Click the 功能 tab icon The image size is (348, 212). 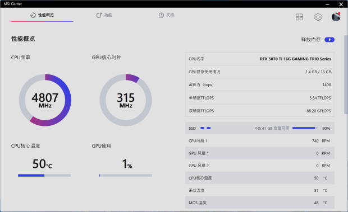(x=99, y=15)
